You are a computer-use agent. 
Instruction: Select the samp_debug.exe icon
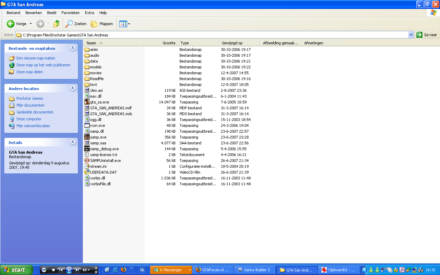[x=87, y=149]
